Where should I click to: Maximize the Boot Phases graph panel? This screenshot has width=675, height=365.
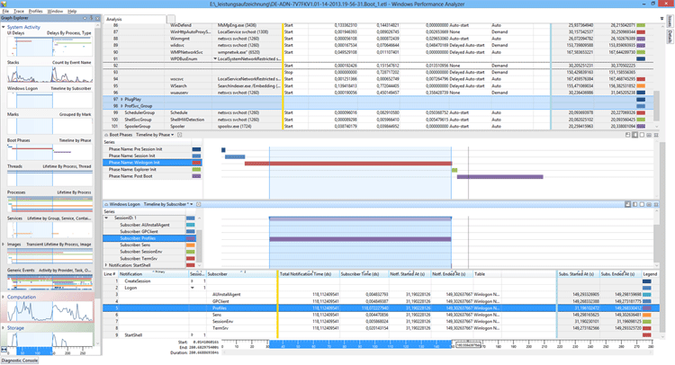pos(649,134)
